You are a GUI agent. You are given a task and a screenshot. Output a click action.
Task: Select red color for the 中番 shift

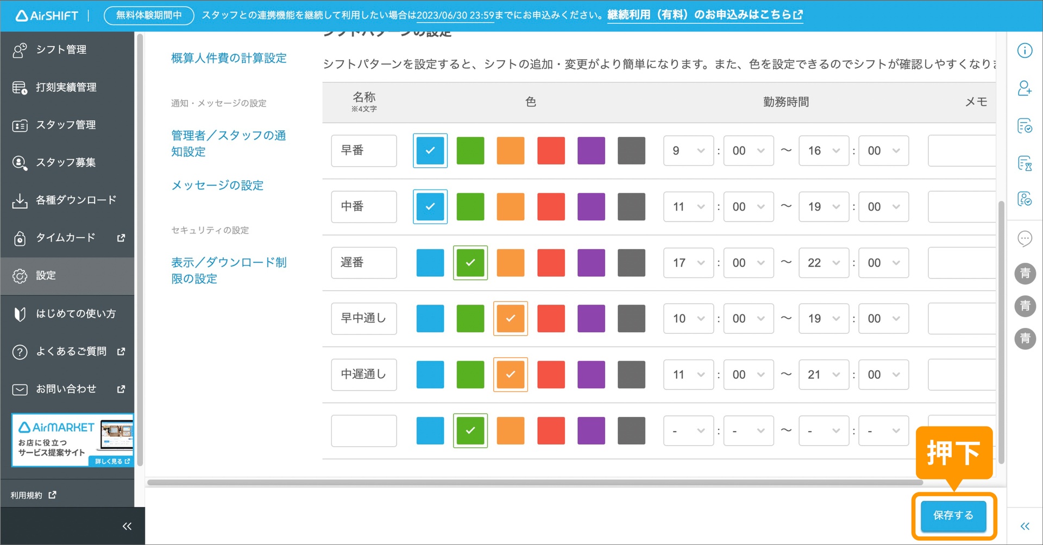tap(551, 206)
